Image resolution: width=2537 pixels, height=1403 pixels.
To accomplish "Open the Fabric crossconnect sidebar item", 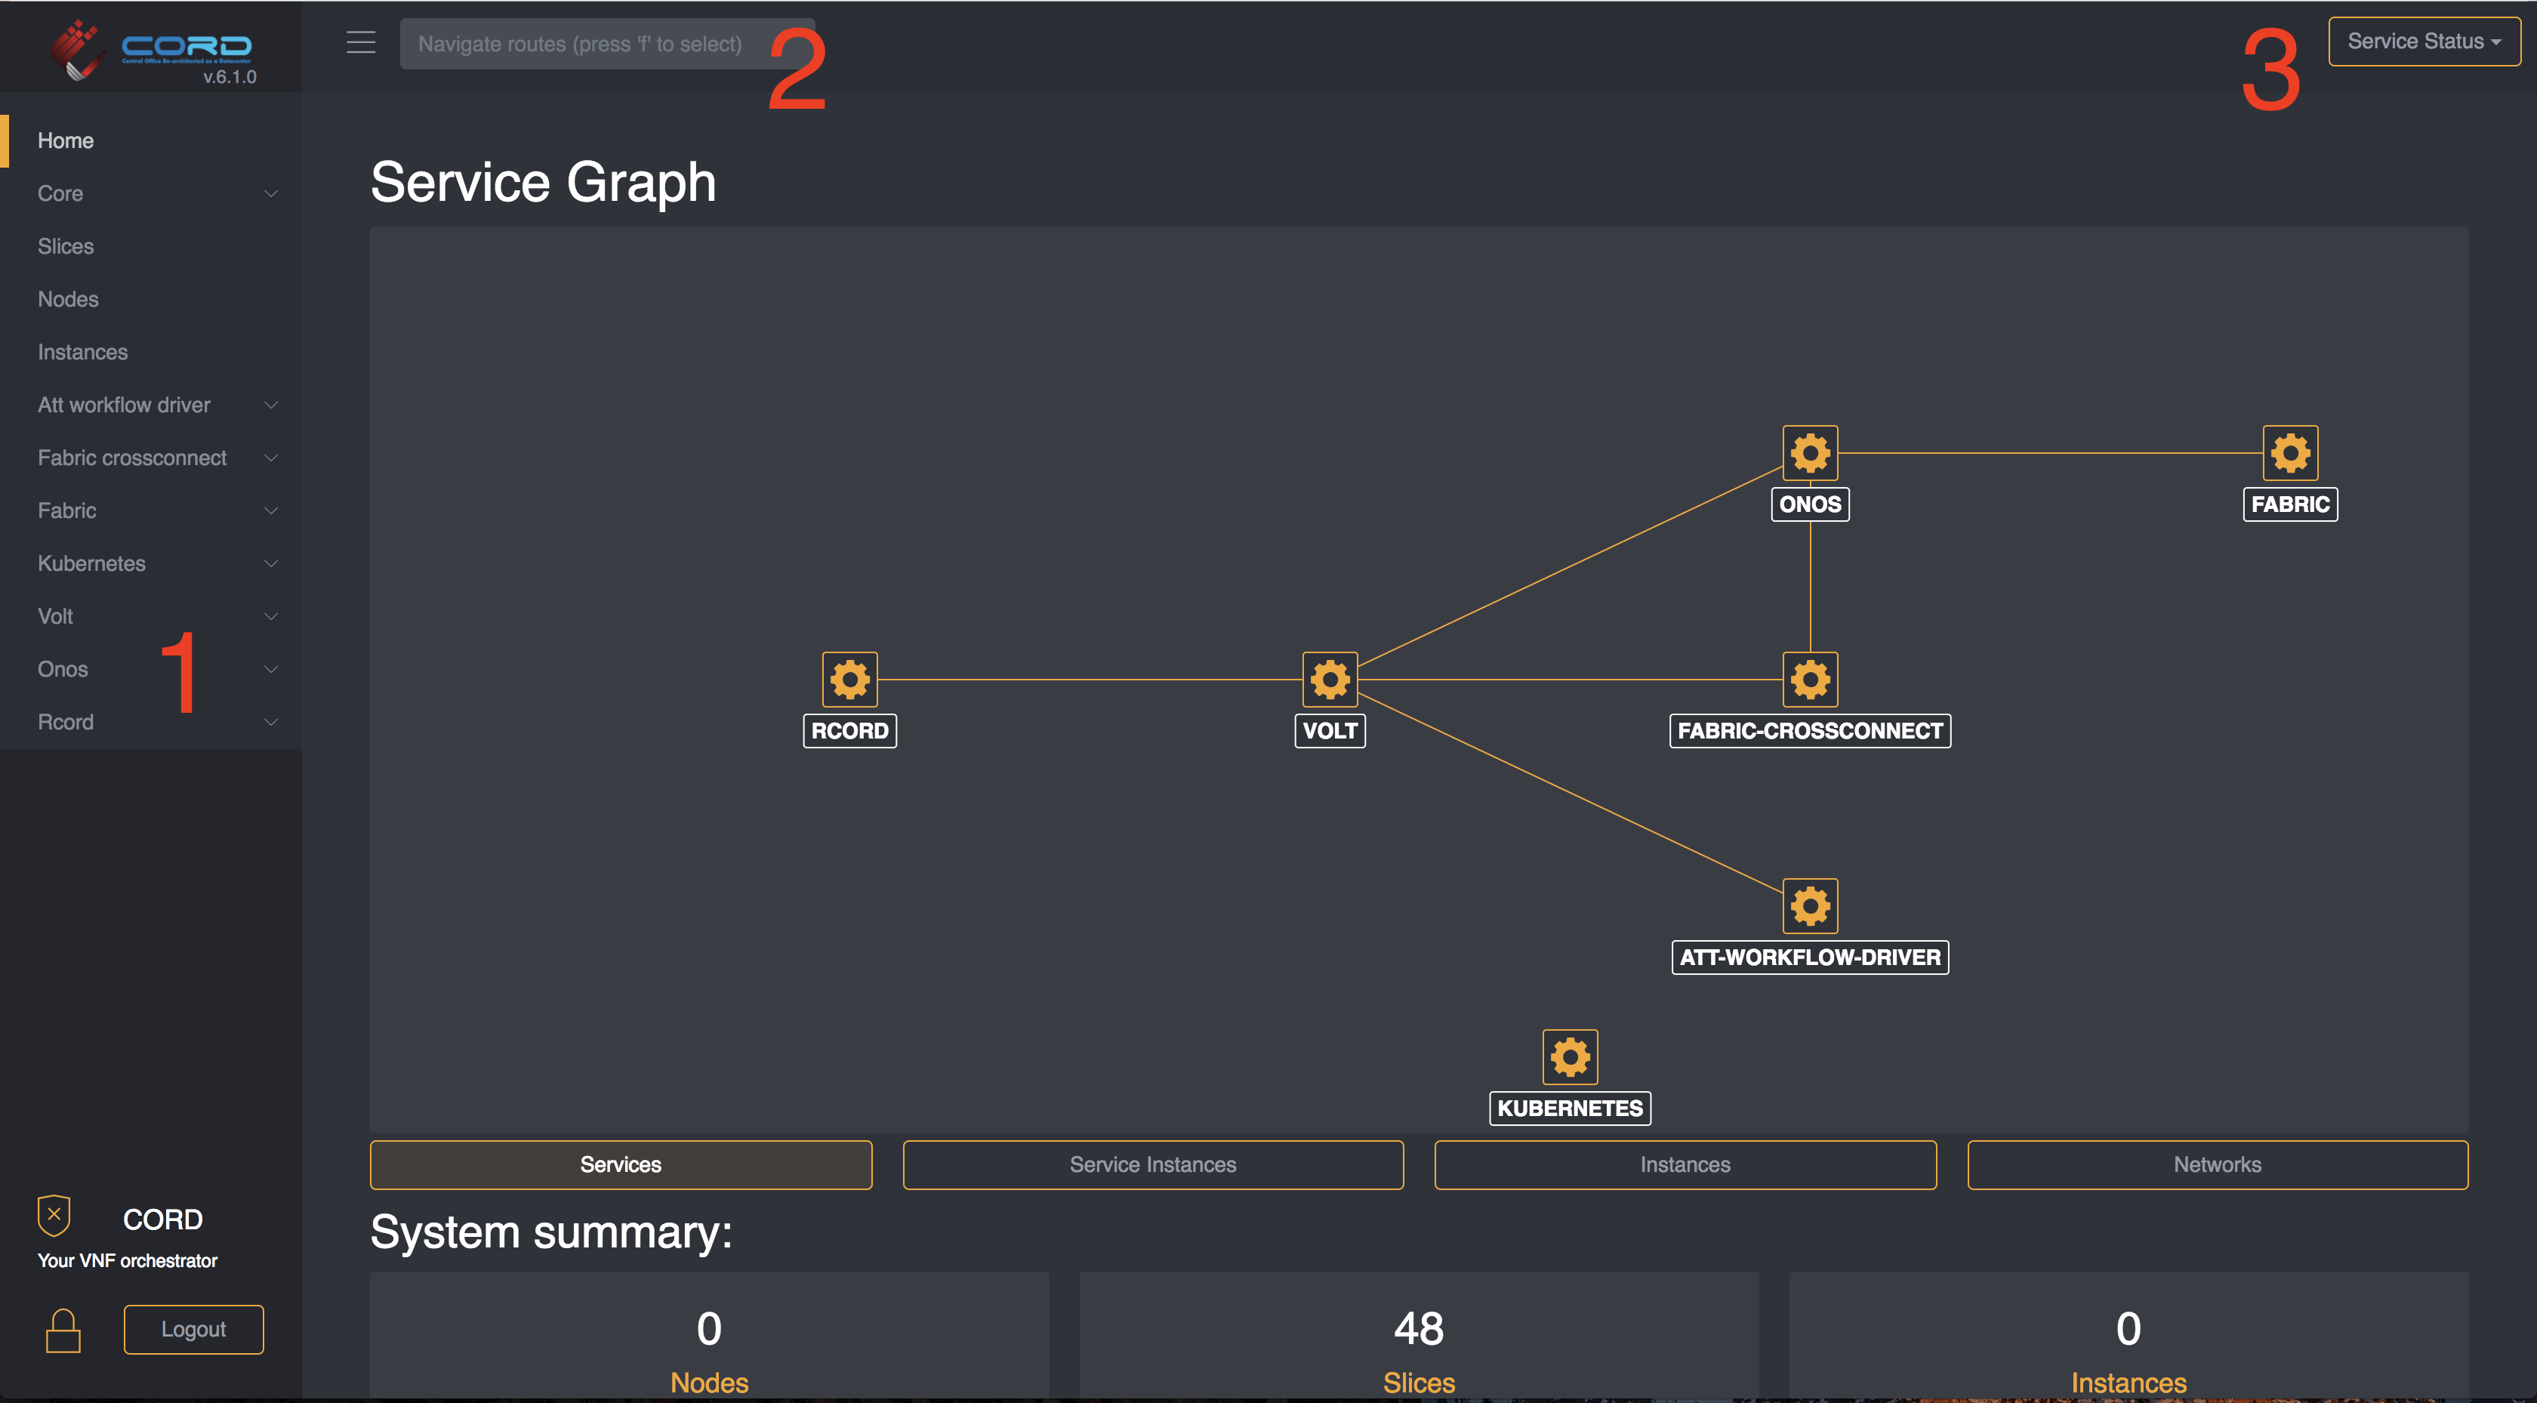I will (151, 458).
